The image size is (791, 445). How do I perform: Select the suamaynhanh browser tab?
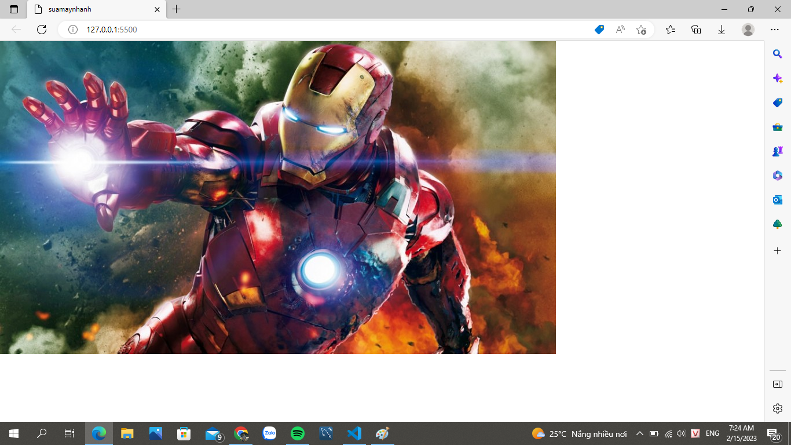pos(97,9)
